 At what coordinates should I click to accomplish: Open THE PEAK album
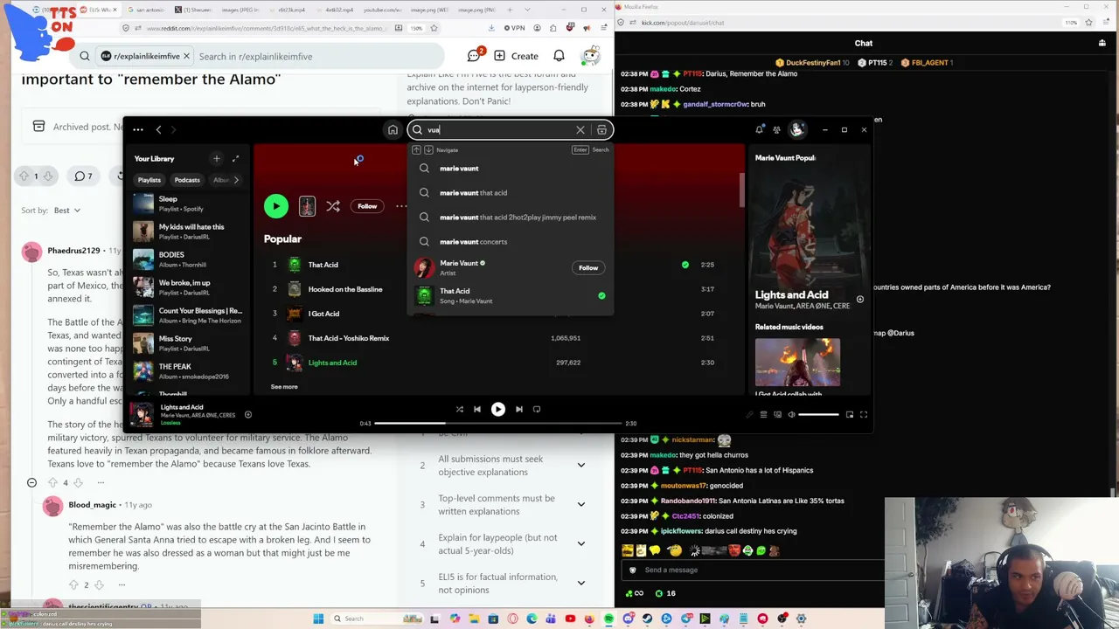(x=188, y=371)
